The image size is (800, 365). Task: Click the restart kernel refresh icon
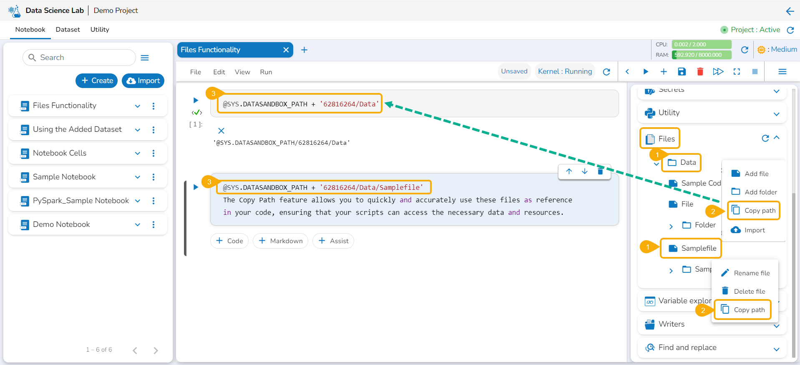pyautogui.click(x=606, y=72)
